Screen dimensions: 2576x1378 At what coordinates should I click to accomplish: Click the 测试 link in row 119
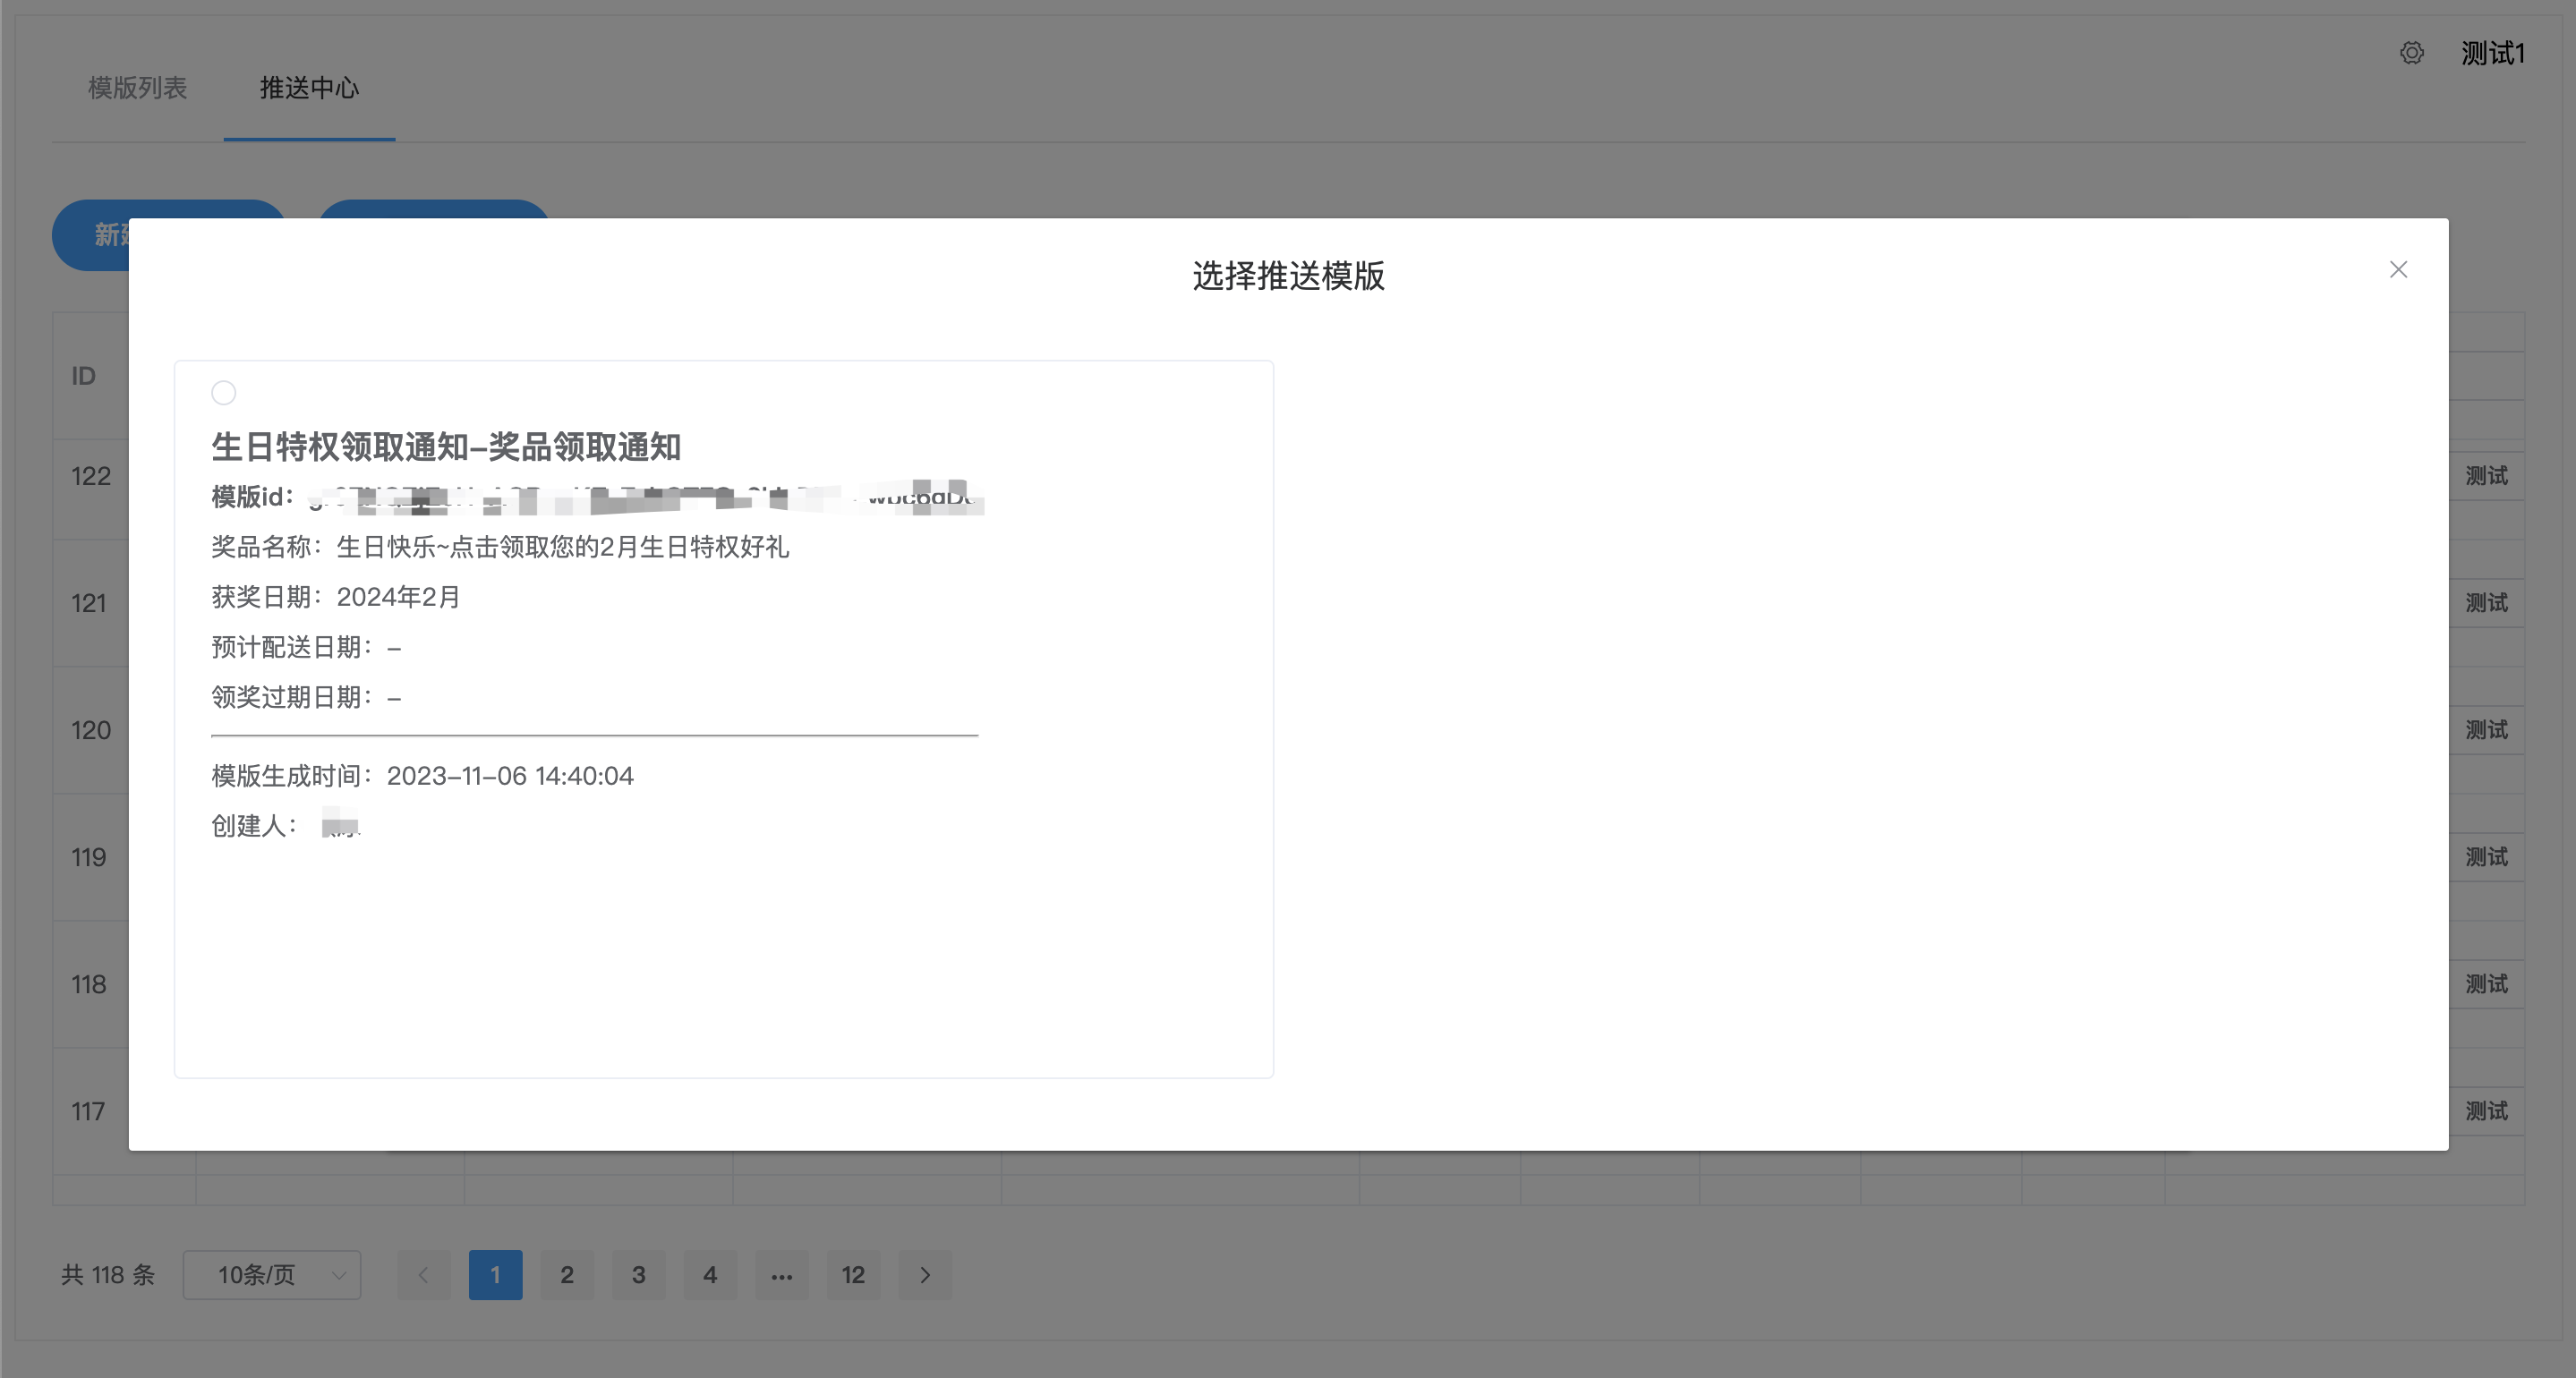tap(2487, 857)
